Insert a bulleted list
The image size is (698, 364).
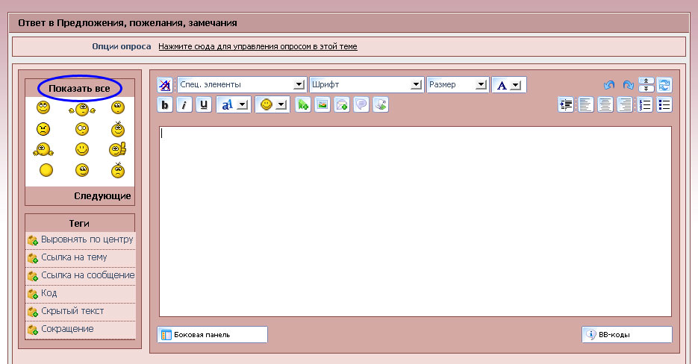click(x=664, y=105)
